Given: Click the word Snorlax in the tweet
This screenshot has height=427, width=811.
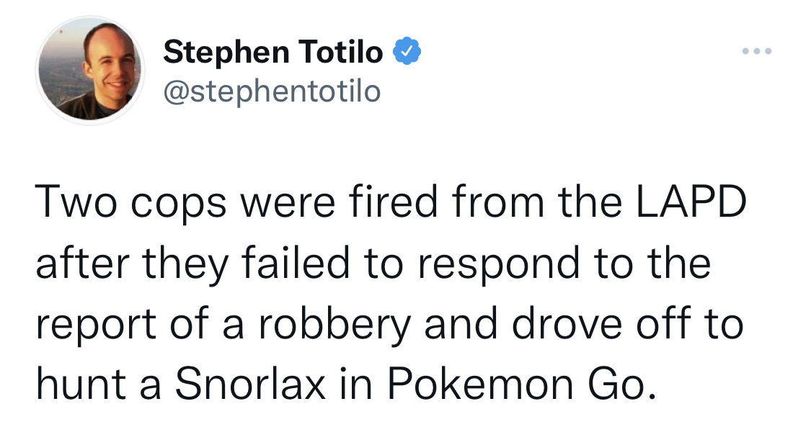Looking at the screenshot, I should point(250,384).
